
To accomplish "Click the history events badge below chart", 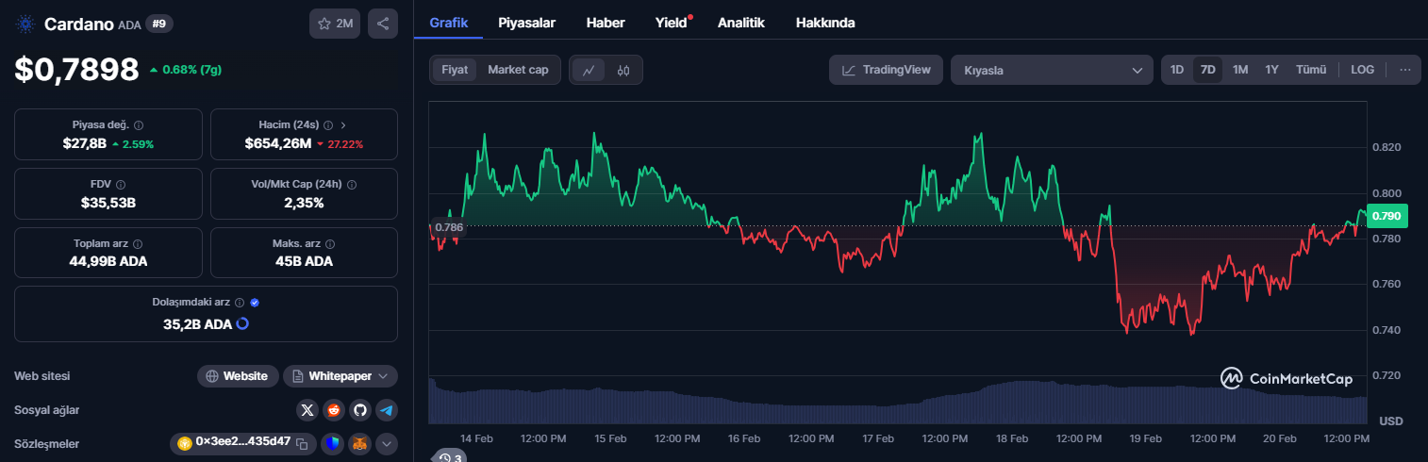I will coord(448,456).
